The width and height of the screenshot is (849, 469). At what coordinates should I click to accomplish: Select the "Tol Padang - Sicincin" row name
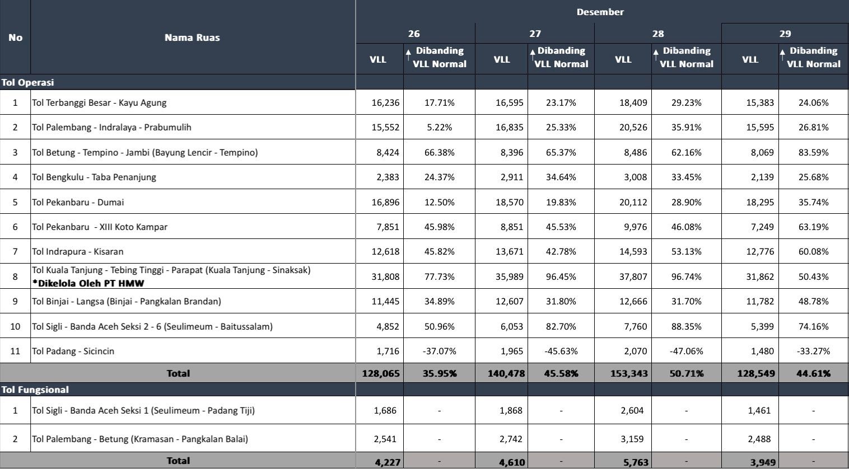(73, 351)
